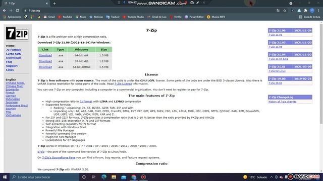Download the 64-bit x64 .exe
The height and width of the screenshot is (181, 323).
point(45,55)
